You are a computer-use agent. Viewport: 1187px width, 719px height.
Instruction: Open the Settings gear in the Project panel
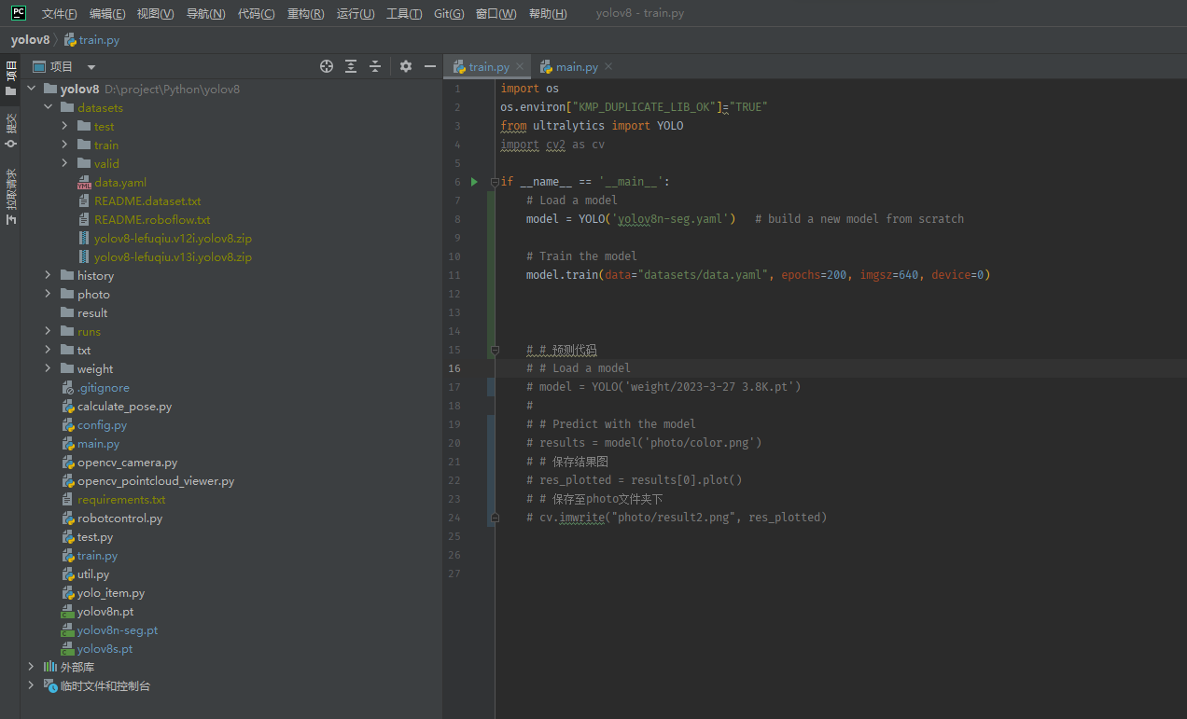point(406,66)
